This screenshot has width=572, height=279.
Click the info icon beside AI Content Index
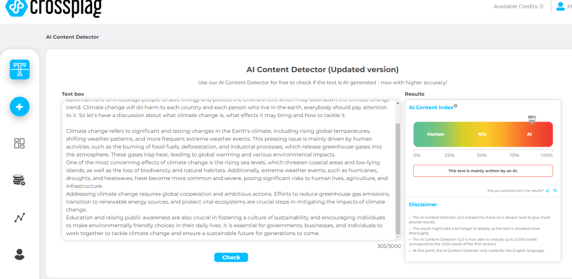pyautogui.click(x=455, y=106)
